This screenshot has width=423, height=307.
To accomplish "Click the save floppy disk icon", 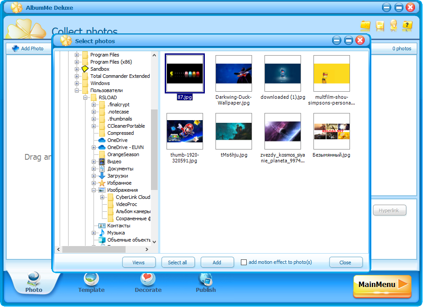I will [379, 26].
